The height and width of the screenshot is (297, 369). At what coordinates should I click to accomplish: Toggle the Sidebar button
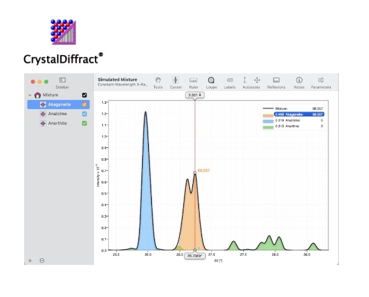pyautogui.click(x=62, y=81)
